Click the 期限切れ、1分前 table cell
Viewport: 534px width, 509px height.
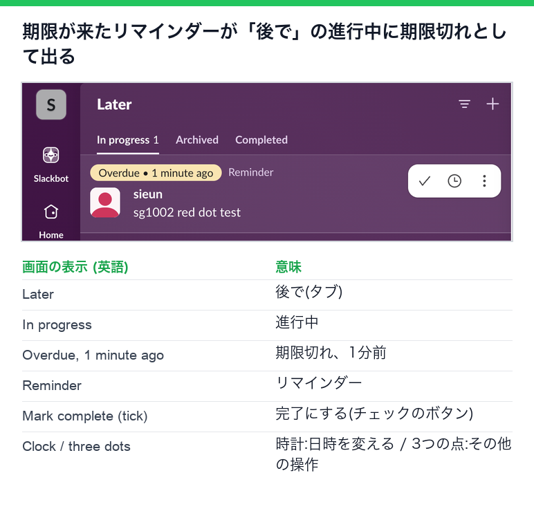pos(331,353)
